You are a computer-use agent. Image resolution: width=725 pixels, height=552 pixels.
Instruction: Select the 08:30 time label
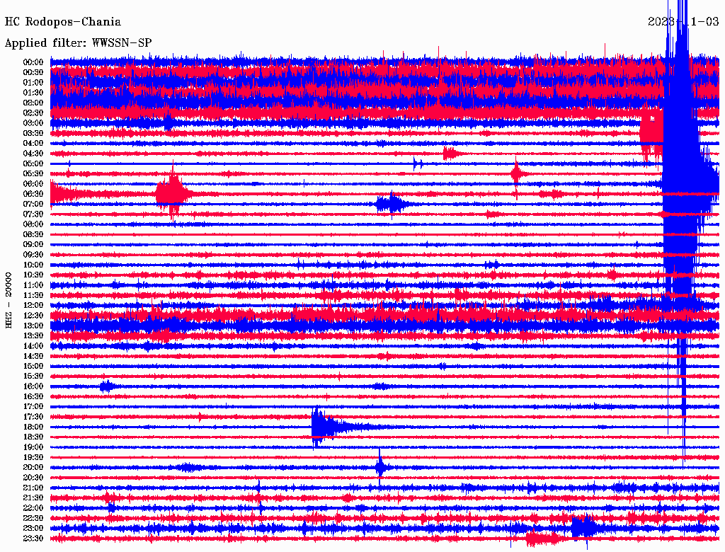tap(33, 235)
